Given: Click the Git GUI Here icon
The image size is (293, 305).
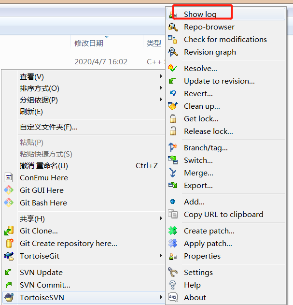Looking at the screenshot, I should (9, 190).
